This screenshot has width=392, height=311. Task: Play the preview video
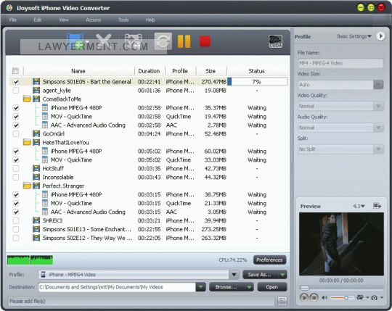pyautogui.click(x=303, y=297)
